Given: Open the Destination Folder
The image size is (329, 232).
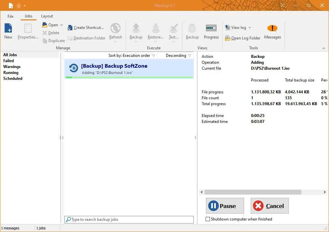Looking at the screenshot, I should pos(87,38).
